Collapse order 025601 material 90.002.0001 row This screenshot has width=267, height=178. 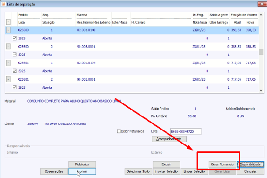click(8, 79)
